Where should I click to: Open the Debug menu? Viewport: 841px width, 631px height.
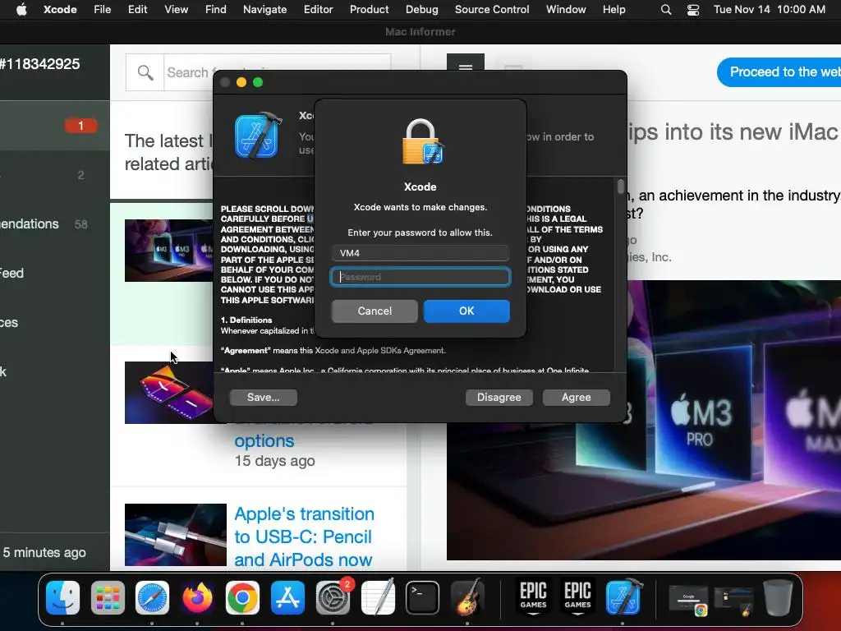pyautogui.click(x=421, y=9)
